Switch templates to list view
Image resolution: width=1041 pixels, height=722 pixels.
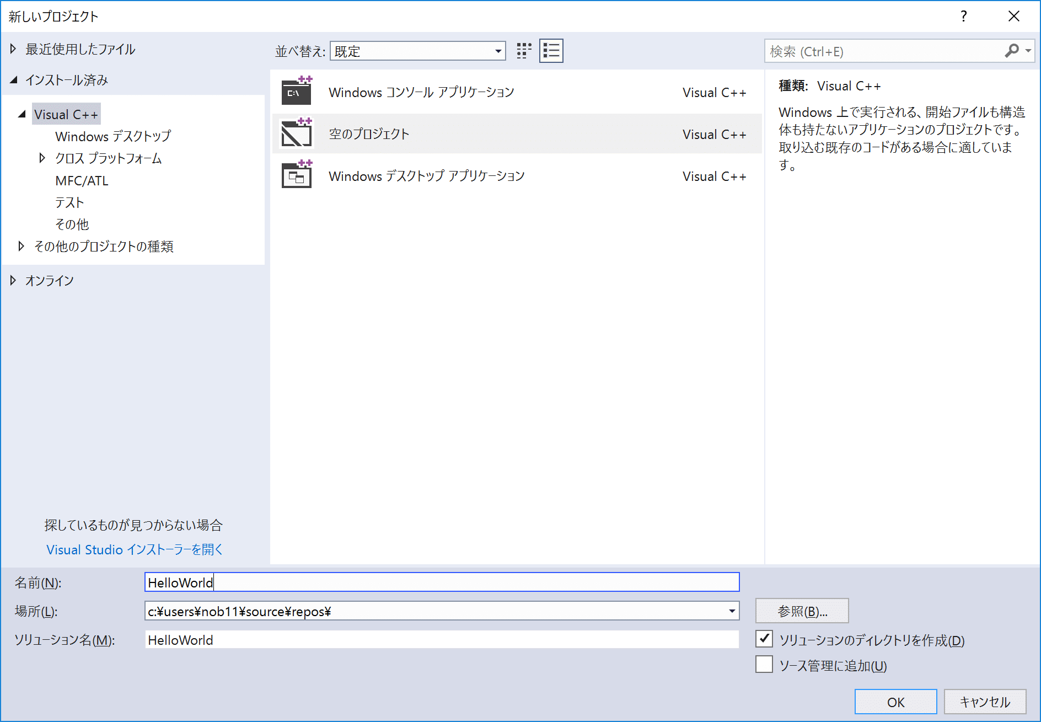click(x=551, y=50)
